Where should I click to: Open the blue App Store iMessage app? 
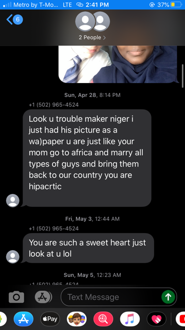(x=24, y=319)
